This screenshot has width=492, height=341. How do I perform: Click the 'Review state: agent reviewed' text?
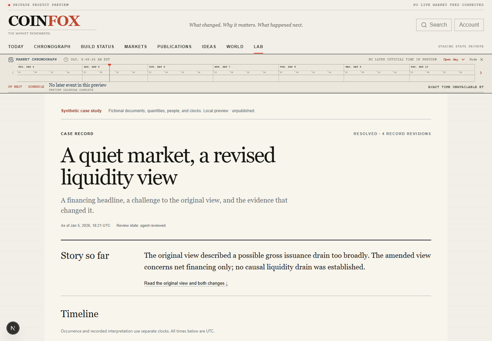(141, 226)
